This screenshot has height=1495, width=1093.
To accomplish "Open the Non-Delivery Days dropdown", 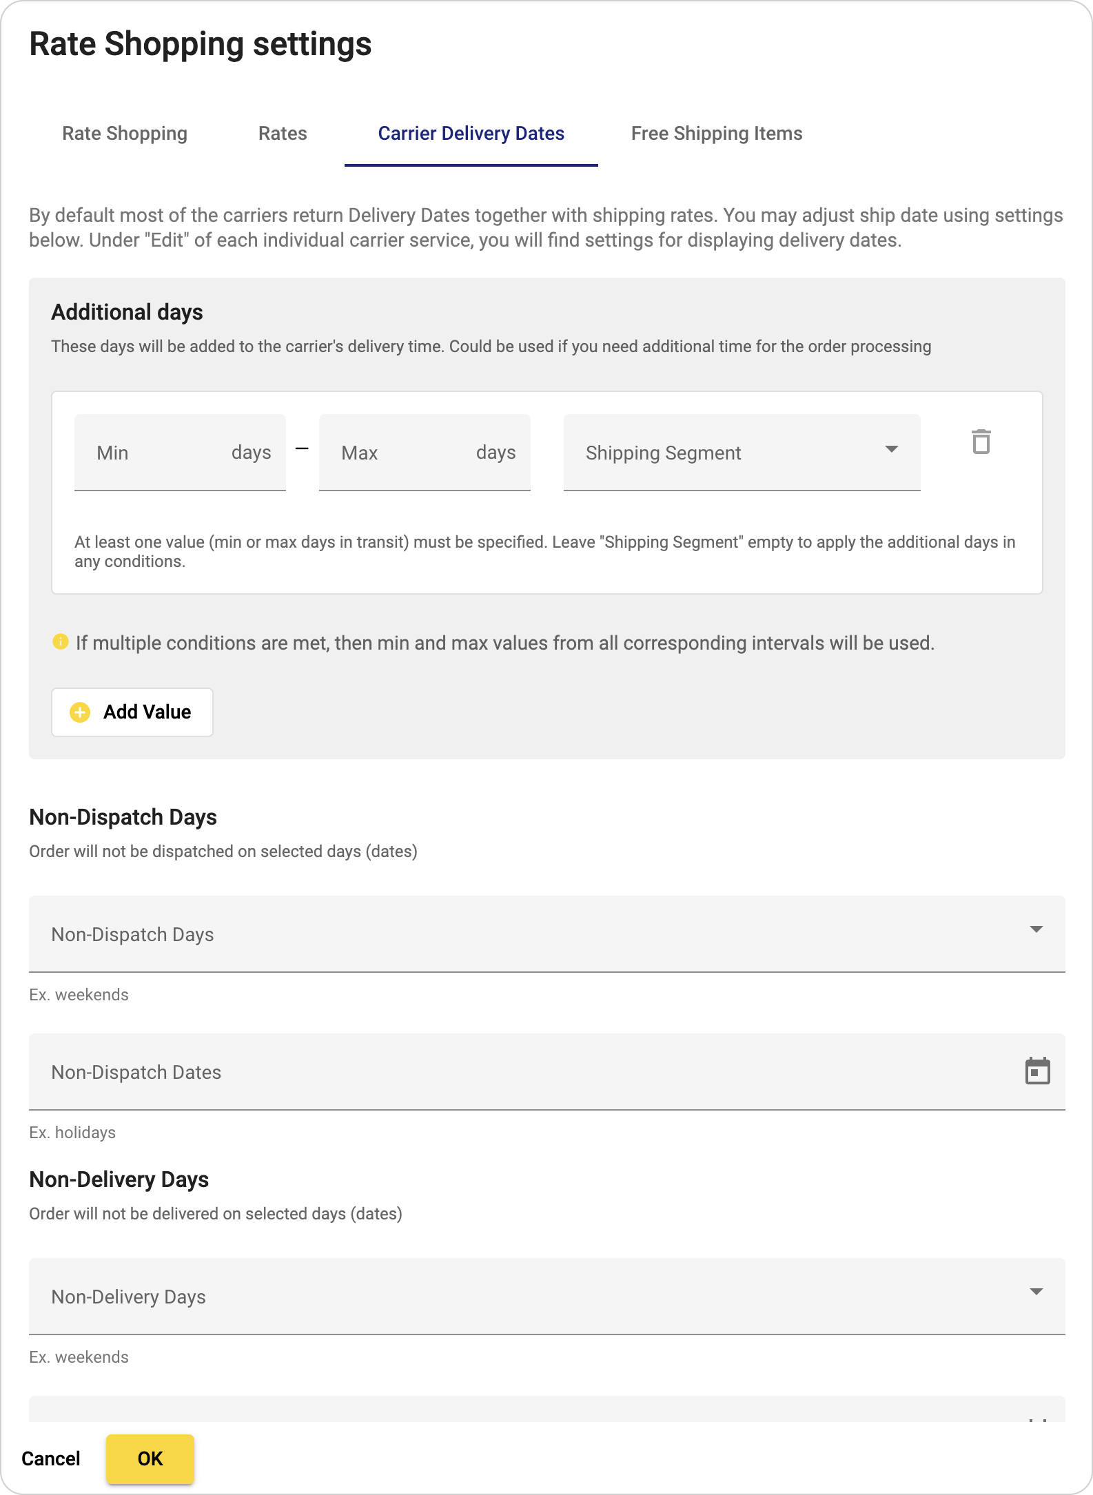I will 547,1297.
